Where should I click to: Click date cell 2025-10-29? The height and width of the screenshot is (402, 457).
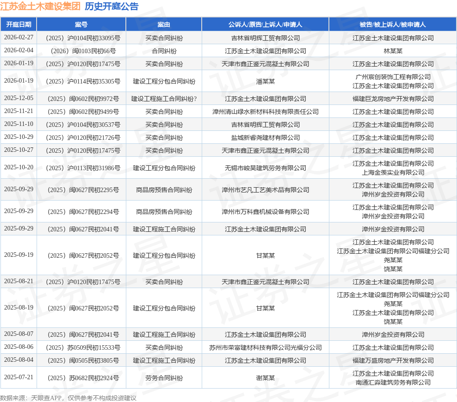tap(19, 137)
